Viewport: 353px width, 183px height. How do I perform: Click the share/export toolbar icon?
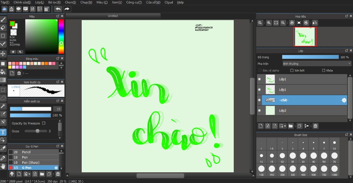pos(11,9)
